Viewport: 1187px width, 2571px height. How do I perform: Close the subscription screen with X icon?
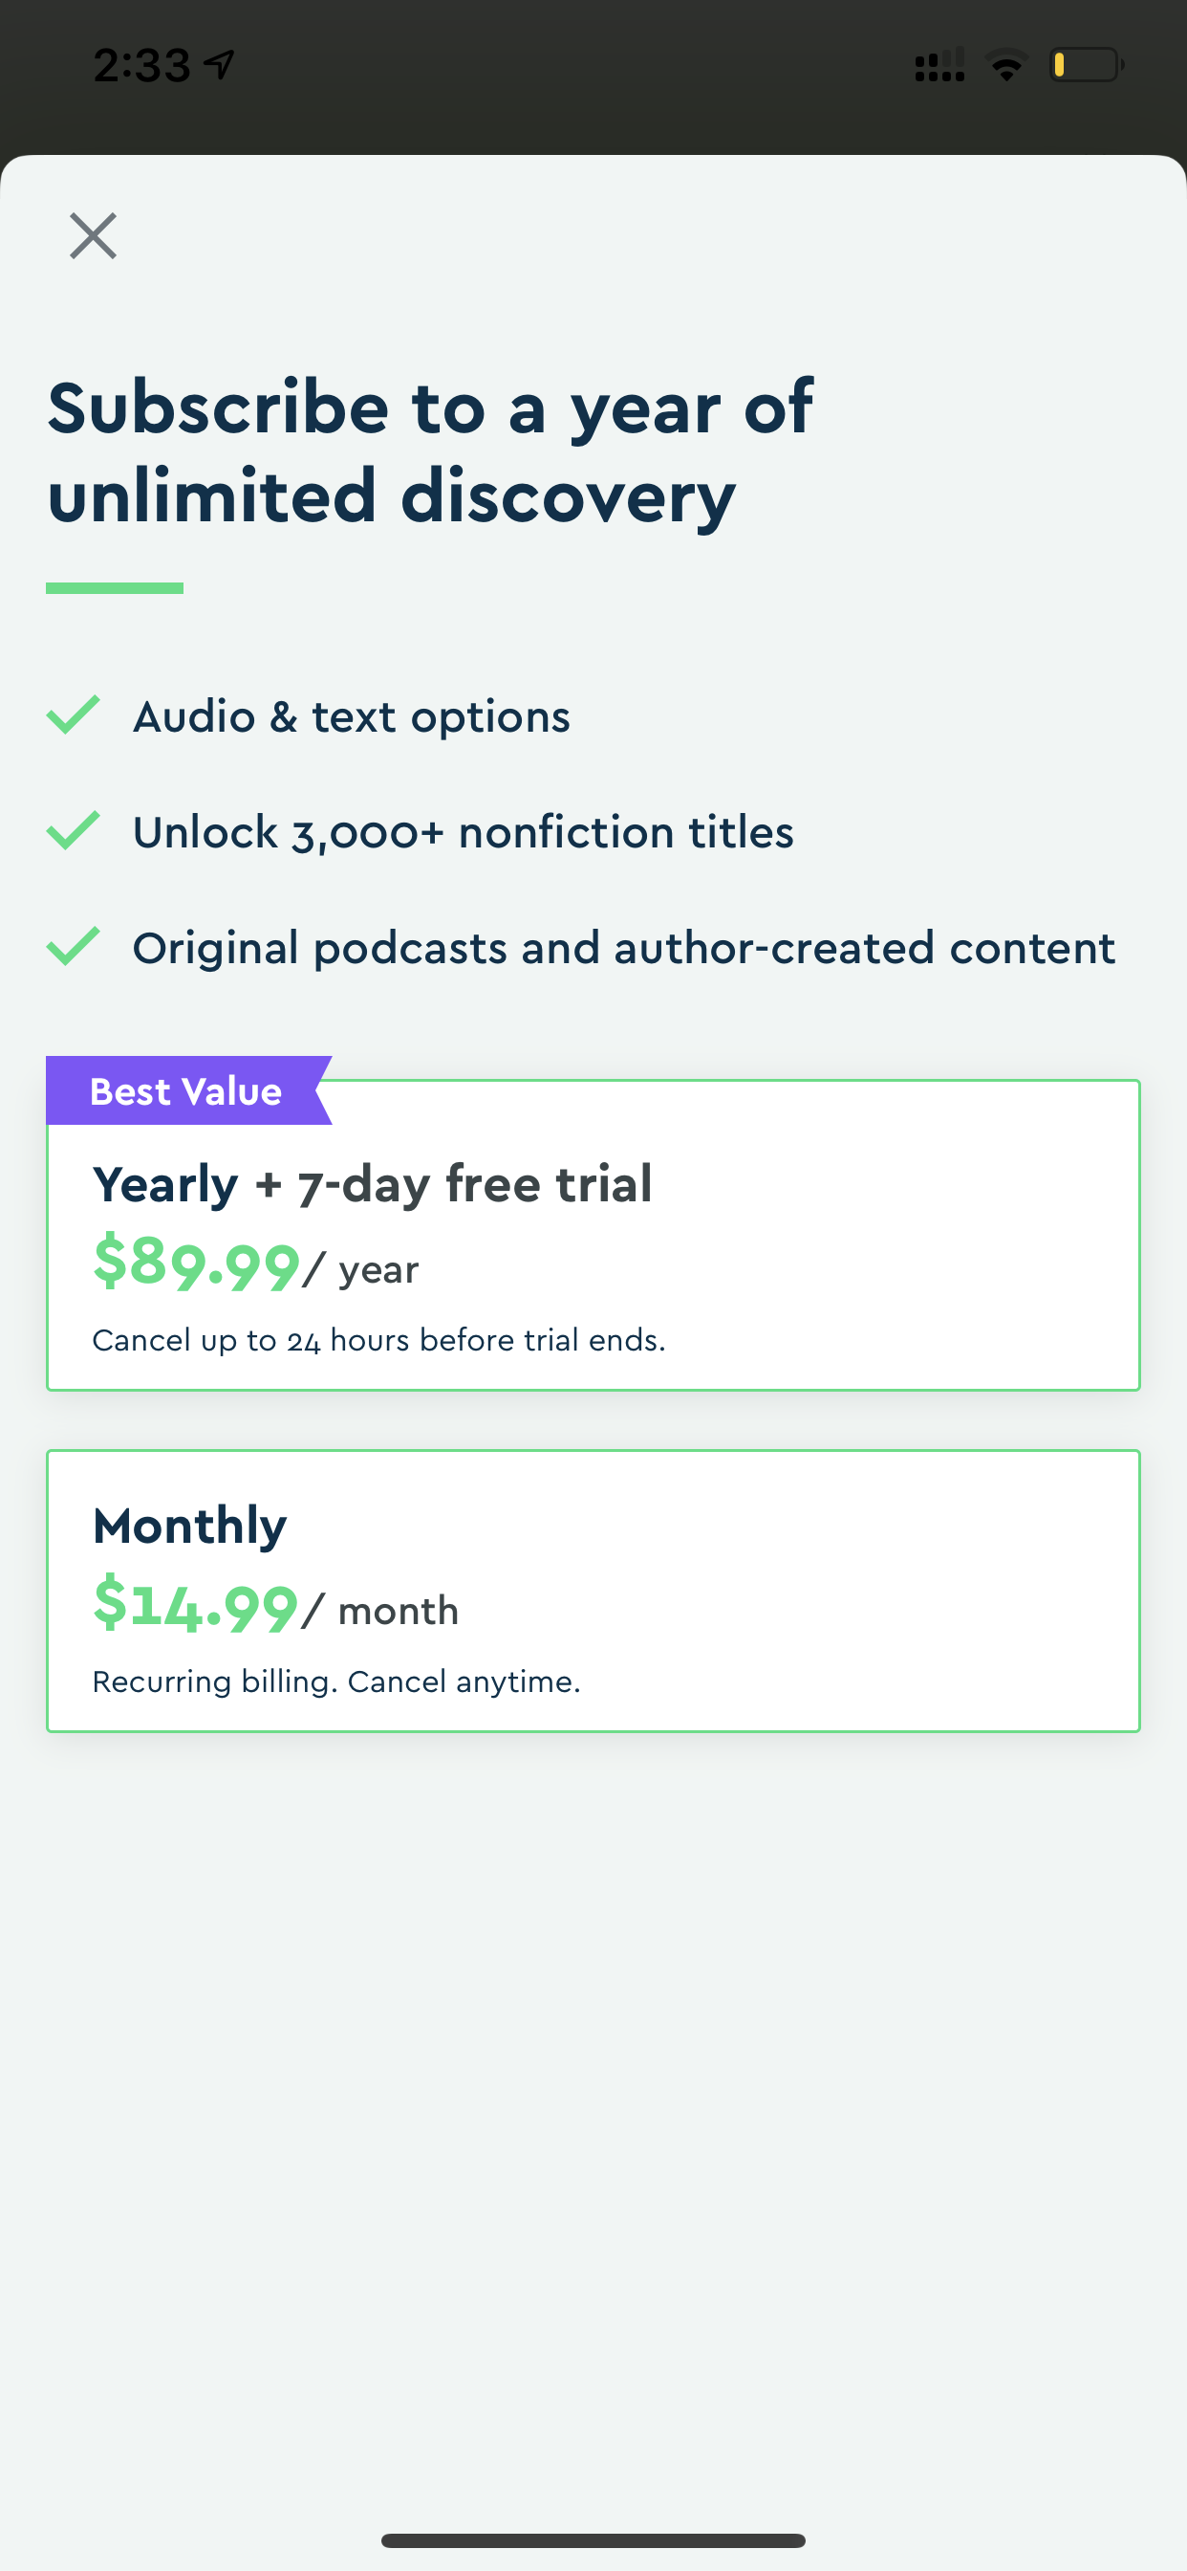(93, 235)
